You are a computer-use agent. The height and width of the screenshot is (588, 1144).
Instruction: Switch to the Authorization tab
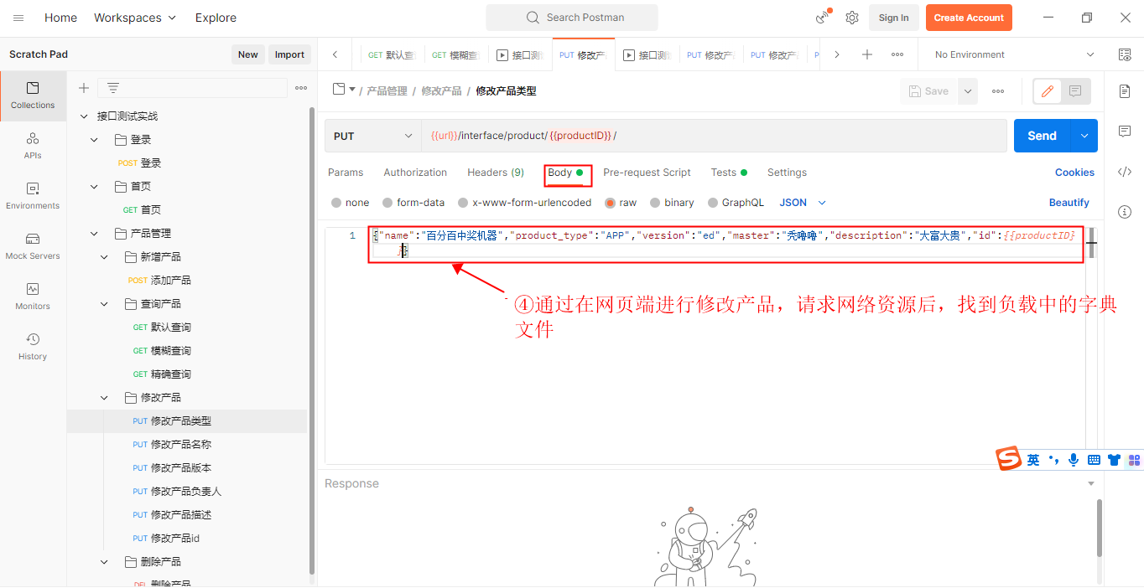[415, 173]
